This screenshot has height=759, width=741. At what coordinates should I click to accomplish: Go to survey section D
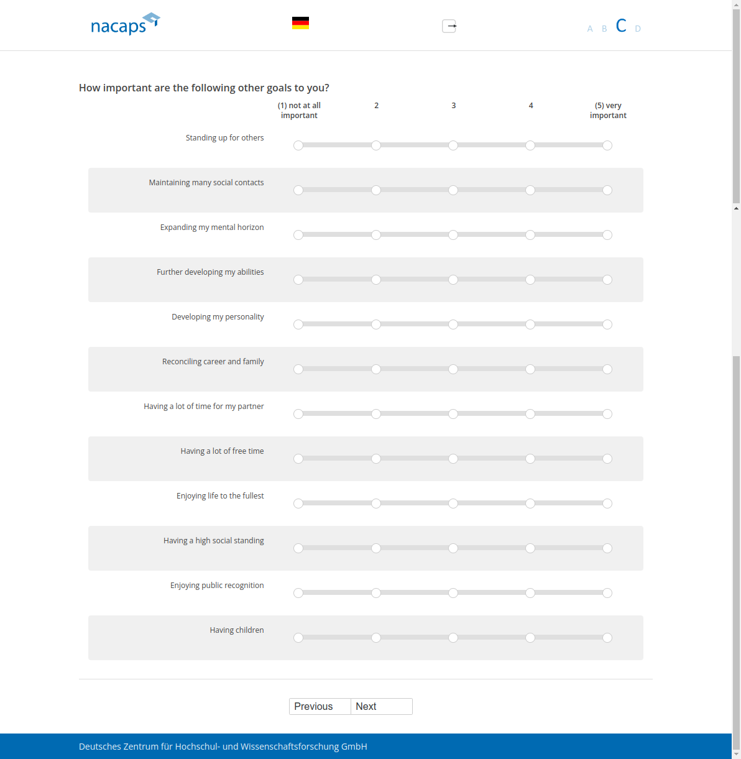[638, 29]
